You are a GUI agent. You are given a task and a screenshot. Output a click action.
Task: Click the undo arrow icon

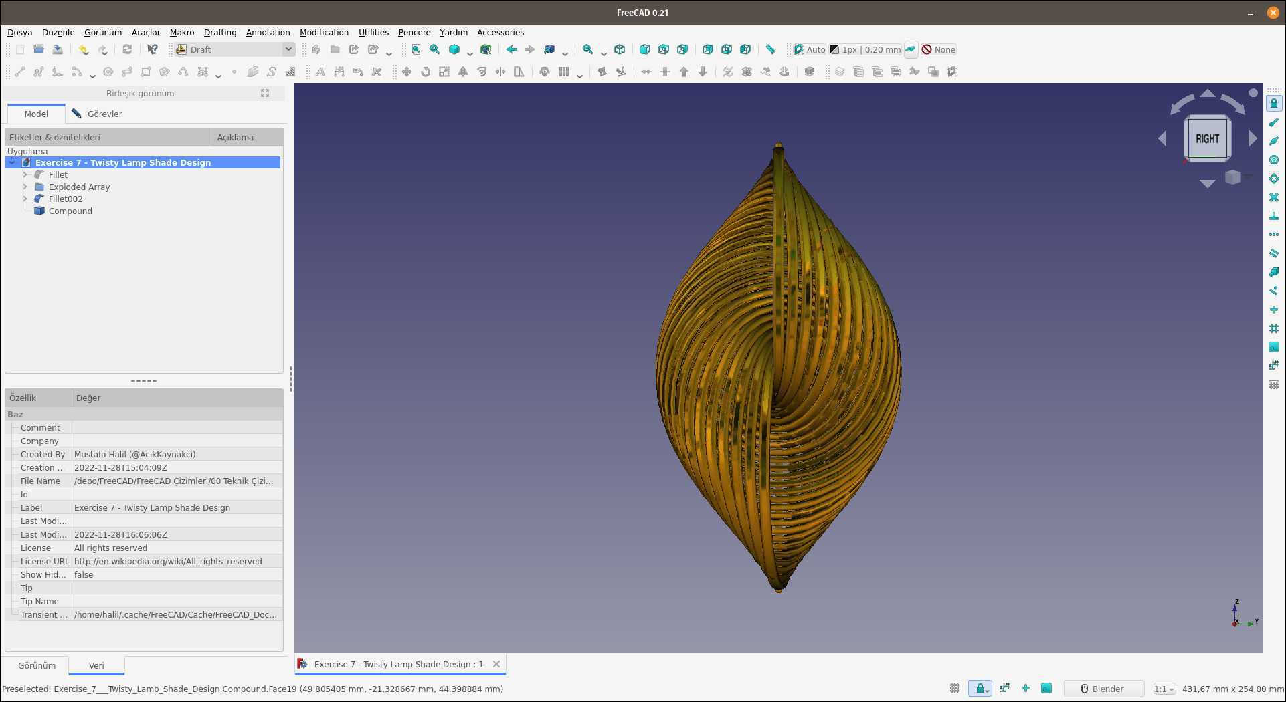click(x=84, y=49)
